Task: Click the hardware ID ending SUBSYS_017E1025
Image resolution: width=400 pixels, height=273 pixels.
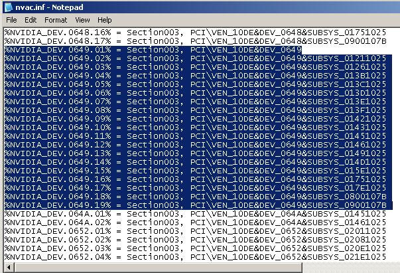Action: 289,188
